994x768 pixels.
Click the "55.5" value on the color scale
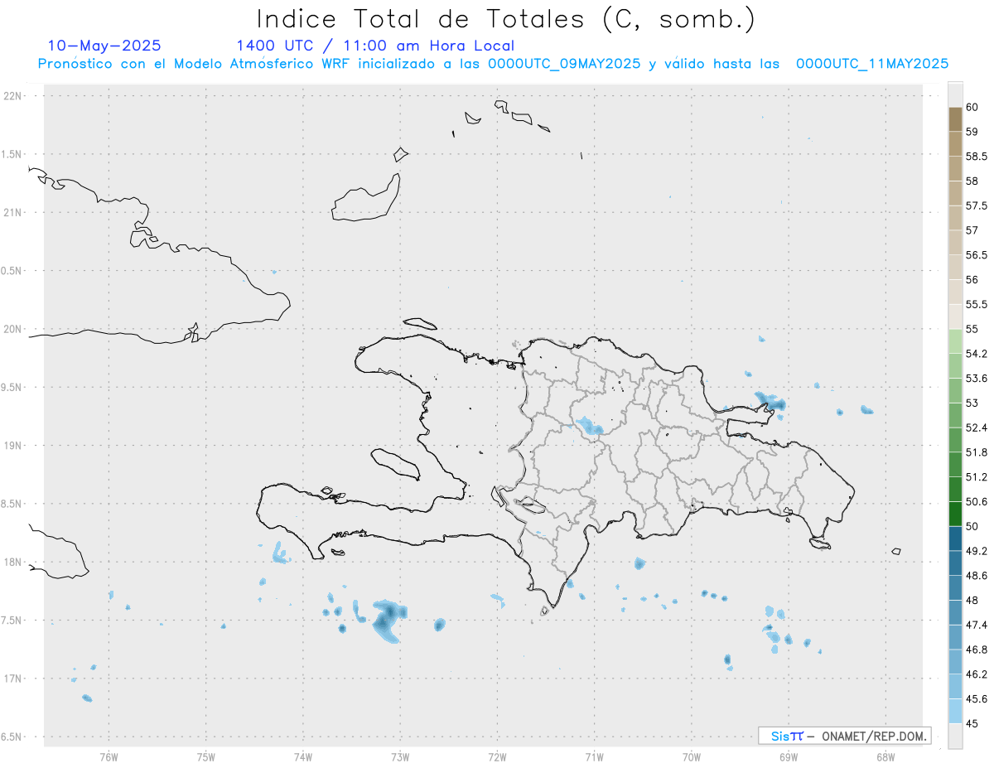[x=977, y=304]
